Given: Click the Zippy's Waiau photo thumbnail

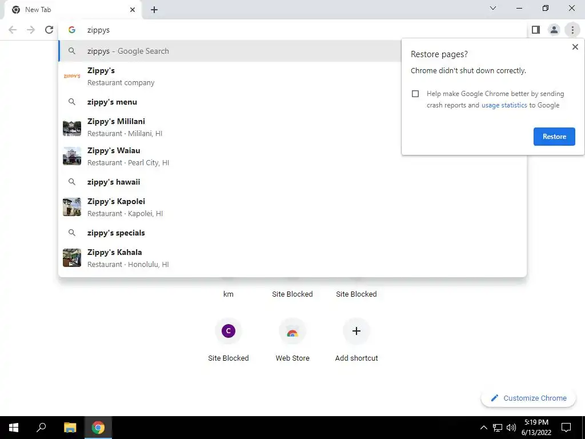Looking at the screenshot, I should point(72,156).
